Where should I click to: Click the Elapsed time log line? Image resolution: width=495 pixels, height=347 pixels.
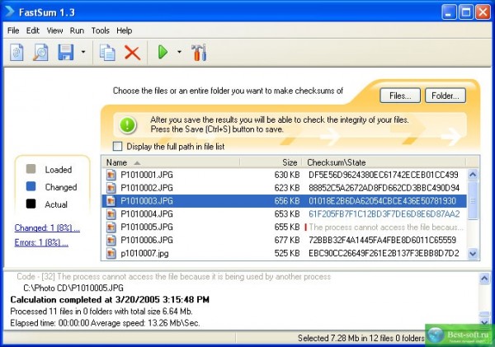click(105, 323)
